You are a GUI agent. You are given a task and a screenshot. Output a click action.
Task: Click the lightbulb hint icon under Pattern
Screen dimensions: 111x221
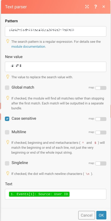pos(8,41)
